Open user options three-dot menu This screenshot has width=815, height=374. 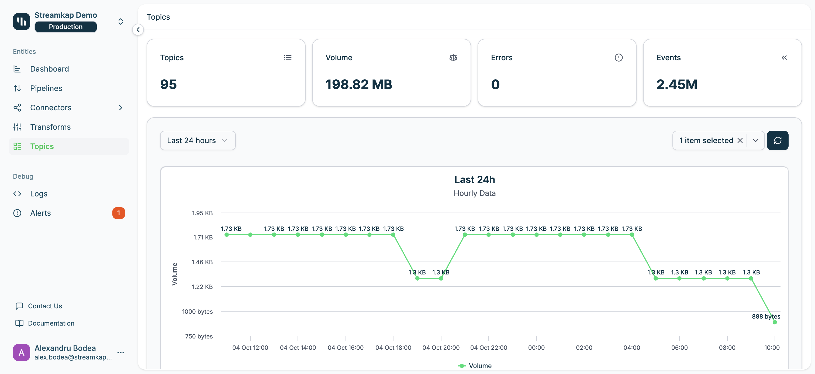tap(120, 352)
